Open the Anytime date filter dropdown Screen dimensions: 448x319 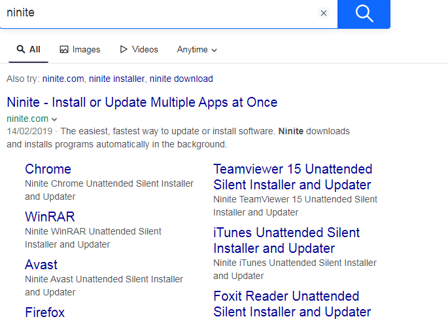coord(197,49)
